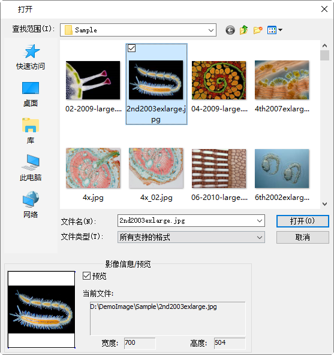The image size is (334, 355).
Task: Open 网络 in the sidebar
Action: [x=31, y=205]
